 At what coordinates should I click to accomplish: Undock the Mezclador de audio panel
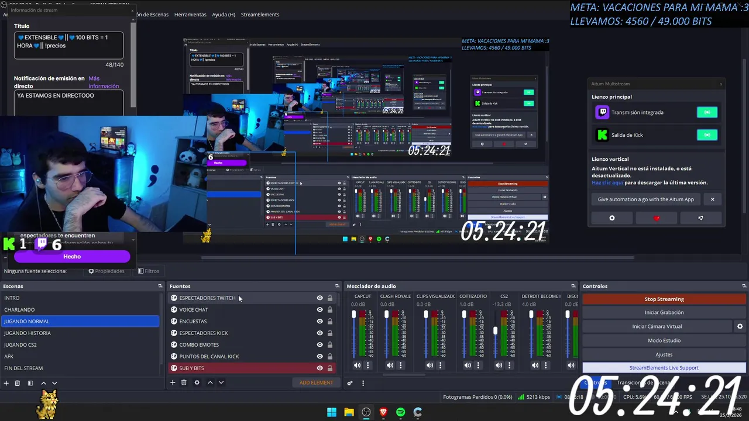[x=573, y=286]
